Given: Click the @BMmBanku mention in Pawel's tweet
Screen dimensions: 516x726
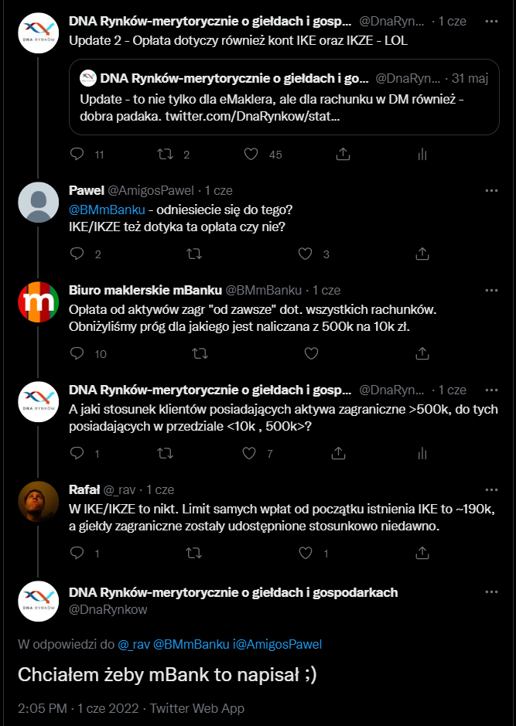Looking at the screenshot, I should coord(107,210).
